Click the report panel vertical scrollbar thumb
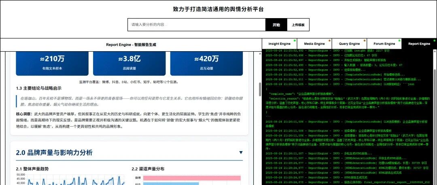437x185 pixels. (x=260, y=89)
